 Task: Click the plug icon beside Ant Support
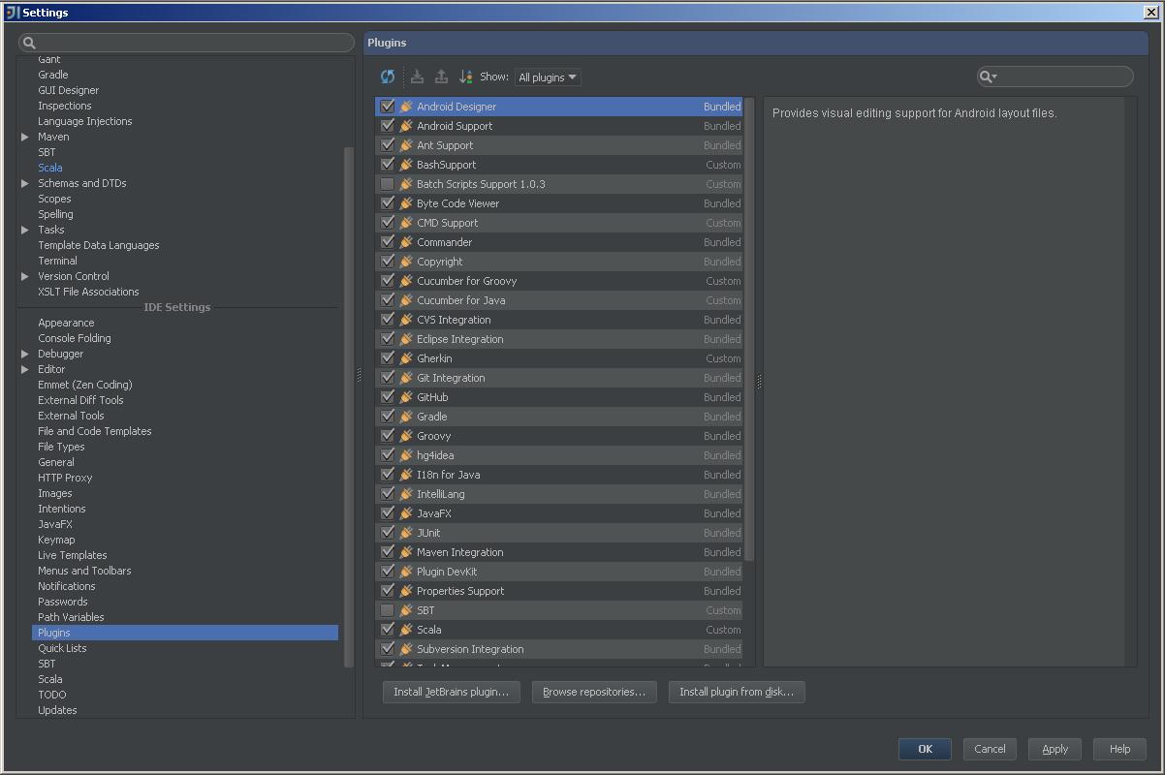(406, 145)
